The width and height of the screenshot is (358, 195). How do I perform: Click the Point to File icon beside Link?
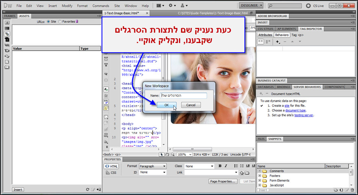pyautogui.click(x=242, y=173)
